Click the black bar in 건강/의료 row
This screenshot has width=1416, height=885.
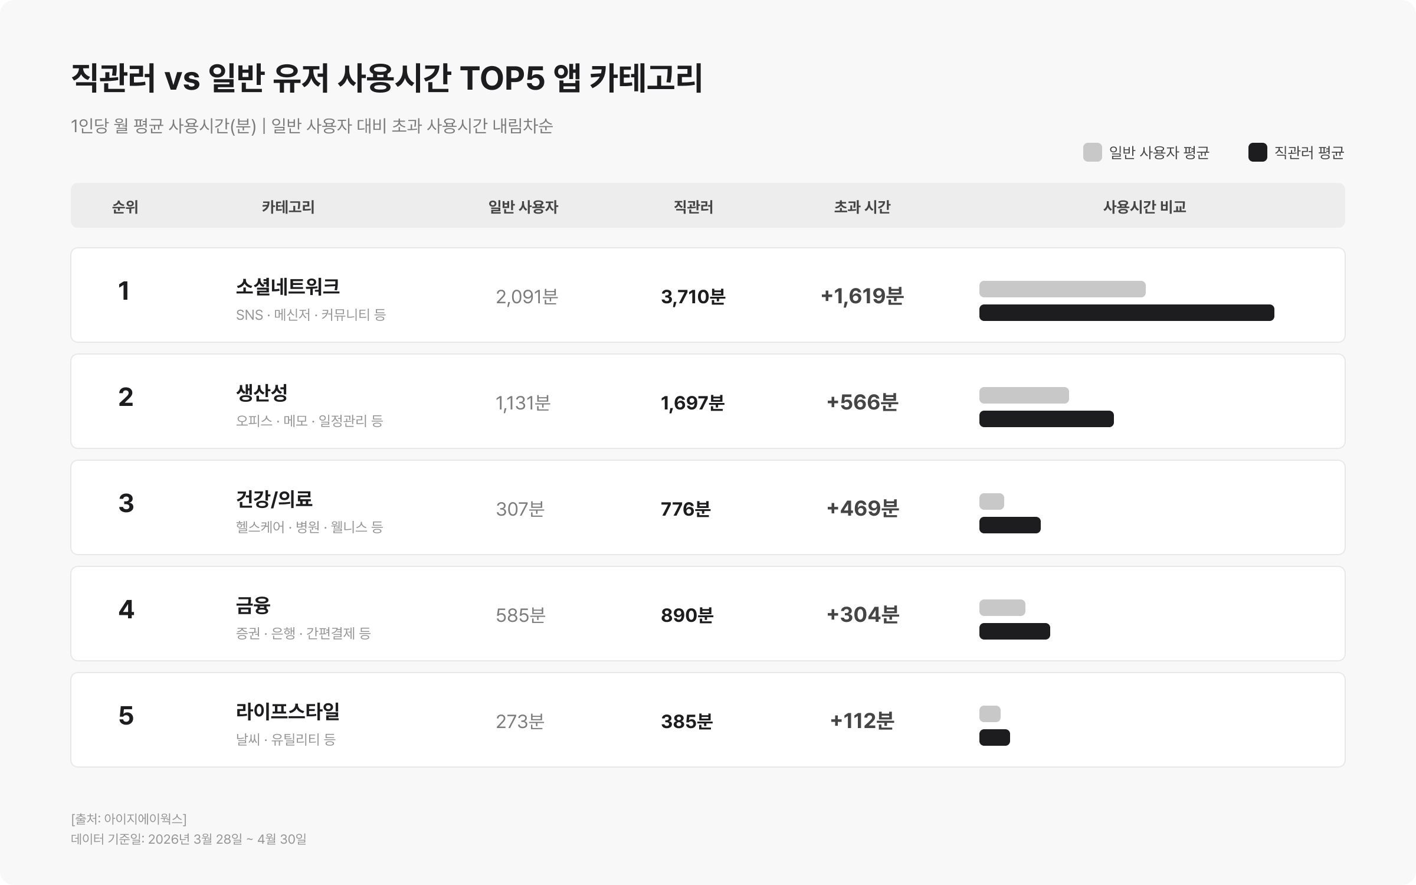coord(1010,525)
